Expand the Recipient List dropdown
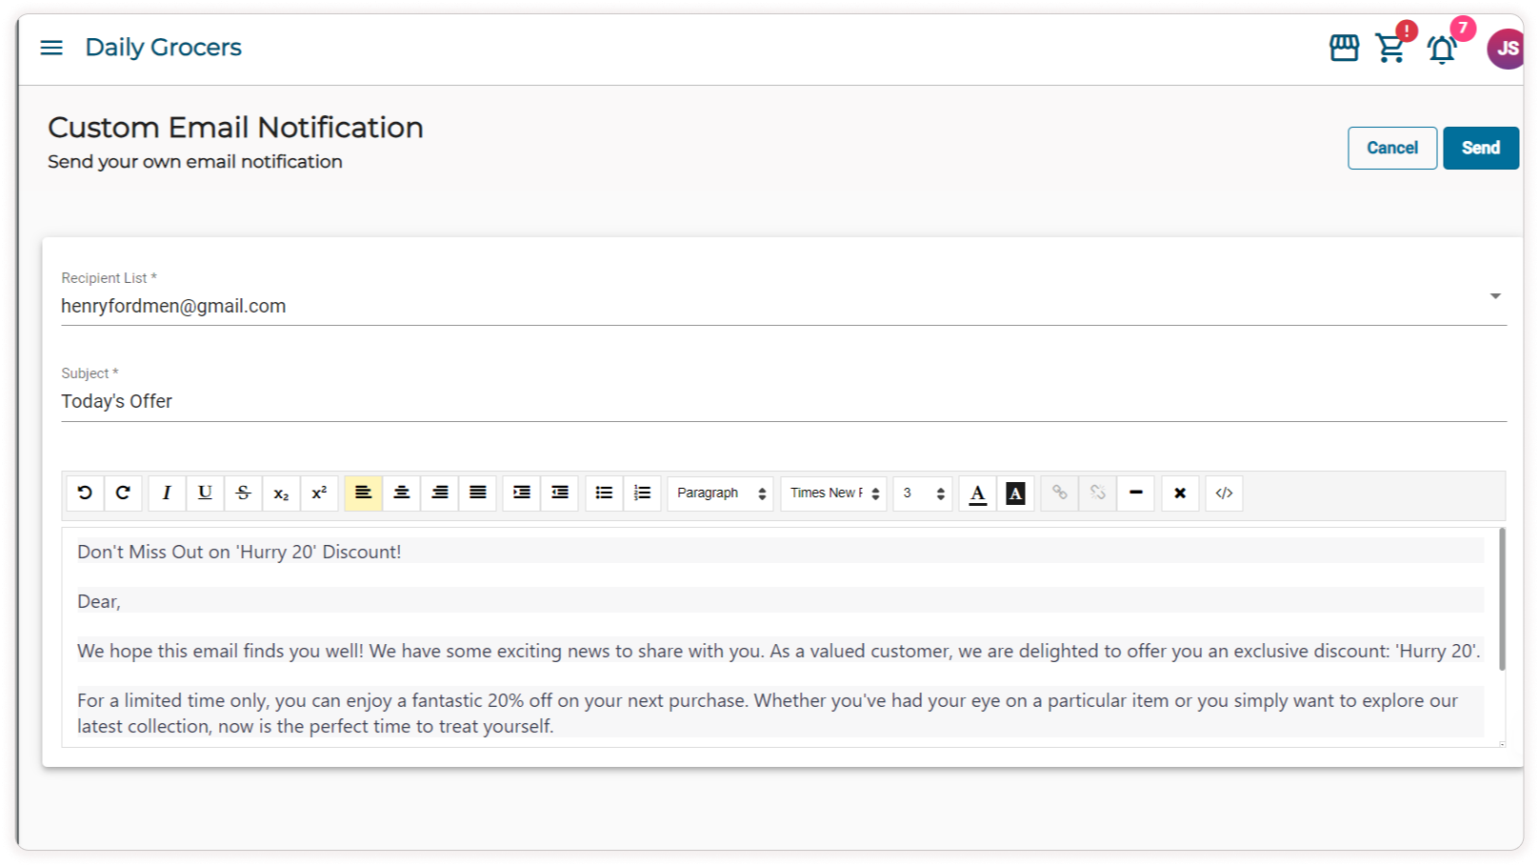This screenshot has height=866, width=1539. point(1495,296)
